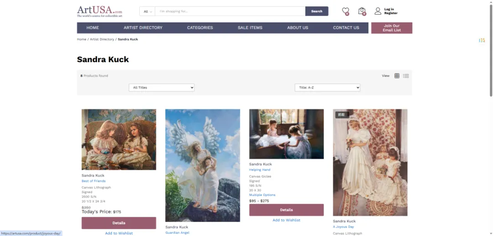Click the page vertical scrollbar

491,50
